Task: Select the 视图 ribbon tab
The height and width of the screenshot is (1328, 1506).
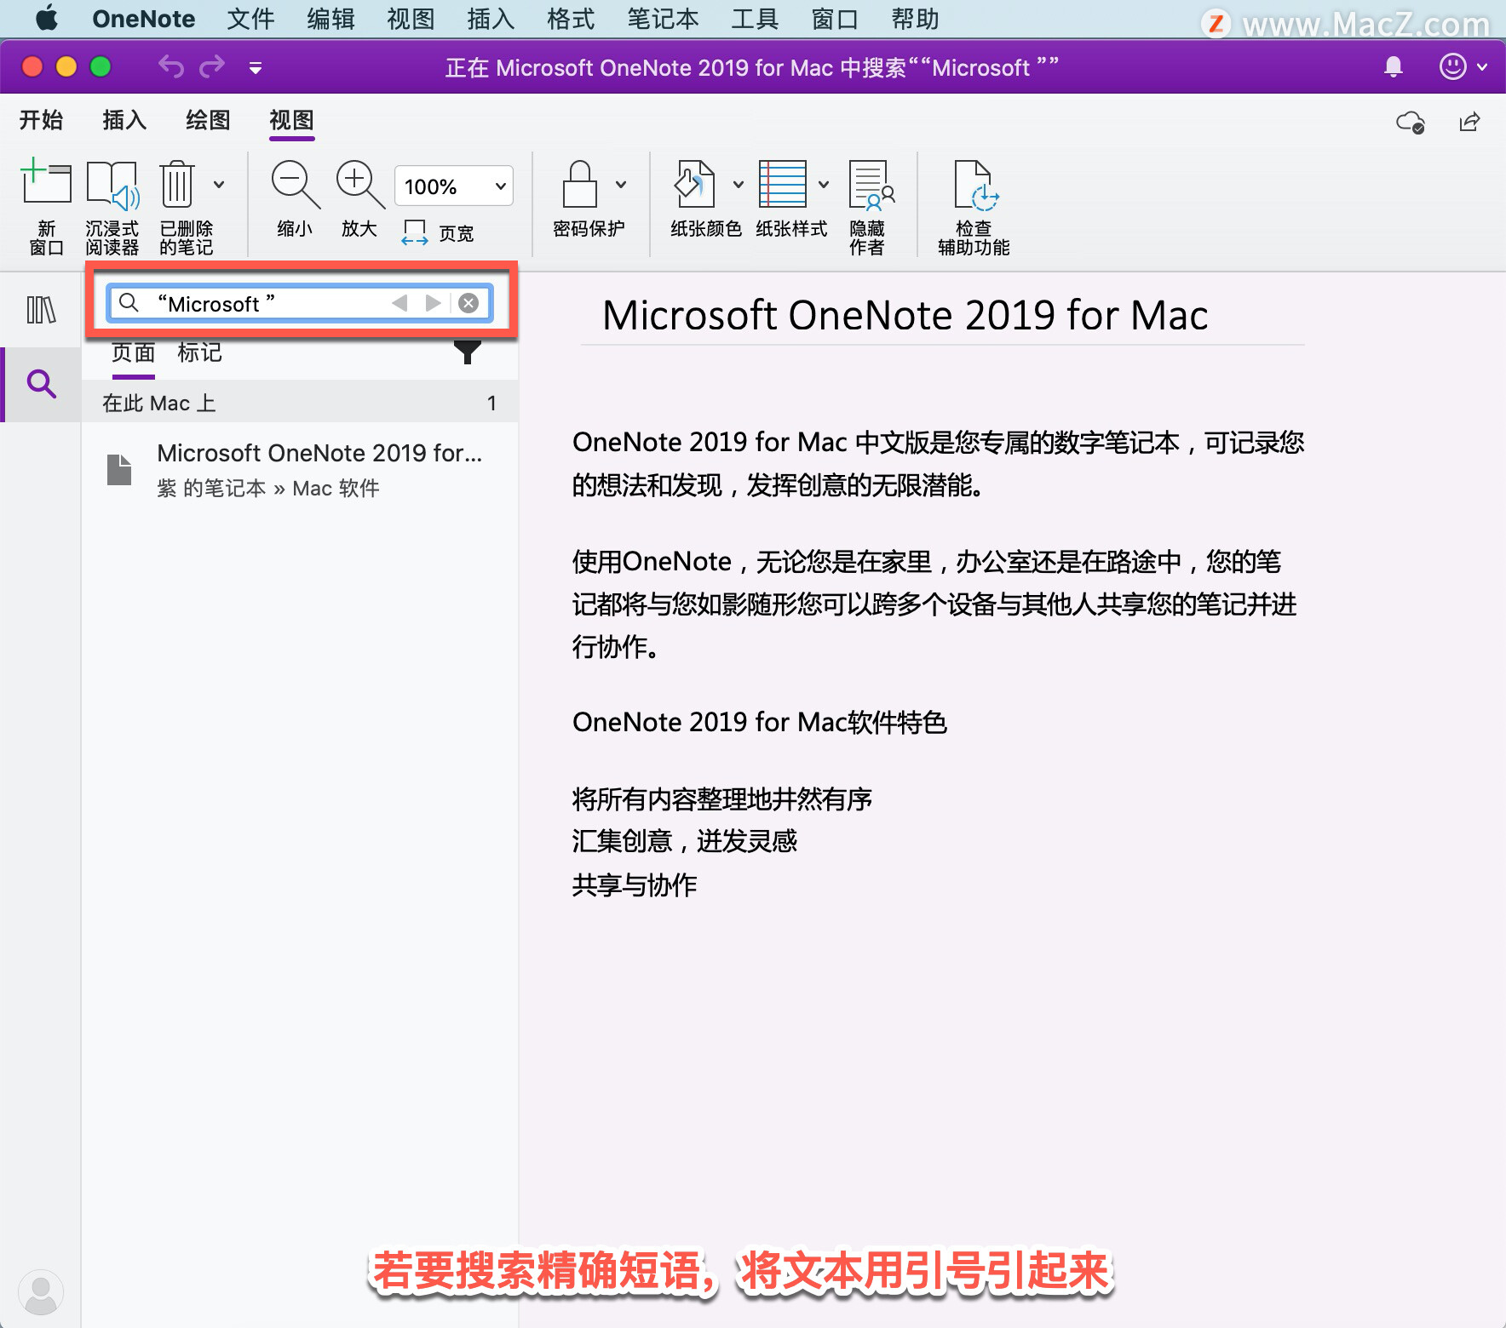Action: tap(291, 120)
